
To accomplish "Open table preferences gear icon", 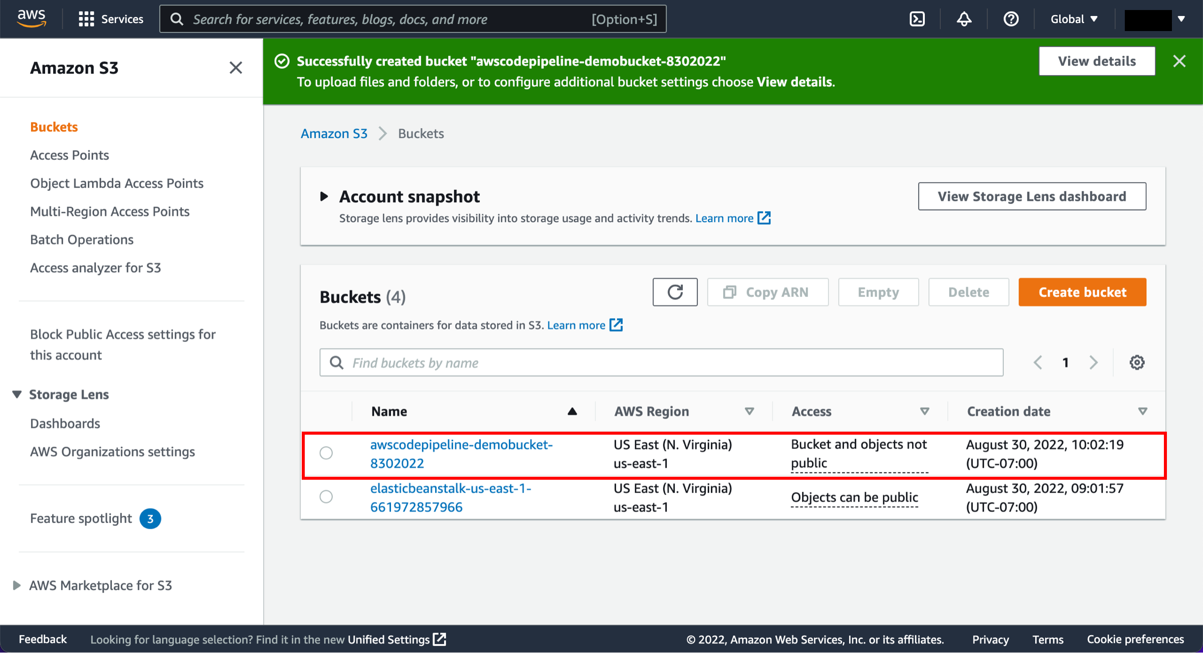I will click(x=1137, y=363).
